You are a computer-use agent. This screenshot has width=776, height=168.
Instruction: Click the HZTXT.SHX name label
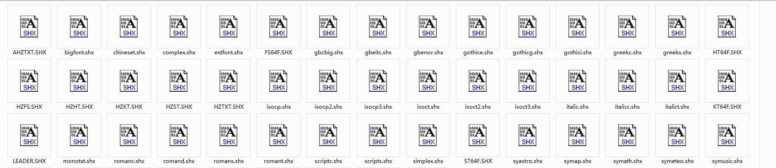[229, 107]
